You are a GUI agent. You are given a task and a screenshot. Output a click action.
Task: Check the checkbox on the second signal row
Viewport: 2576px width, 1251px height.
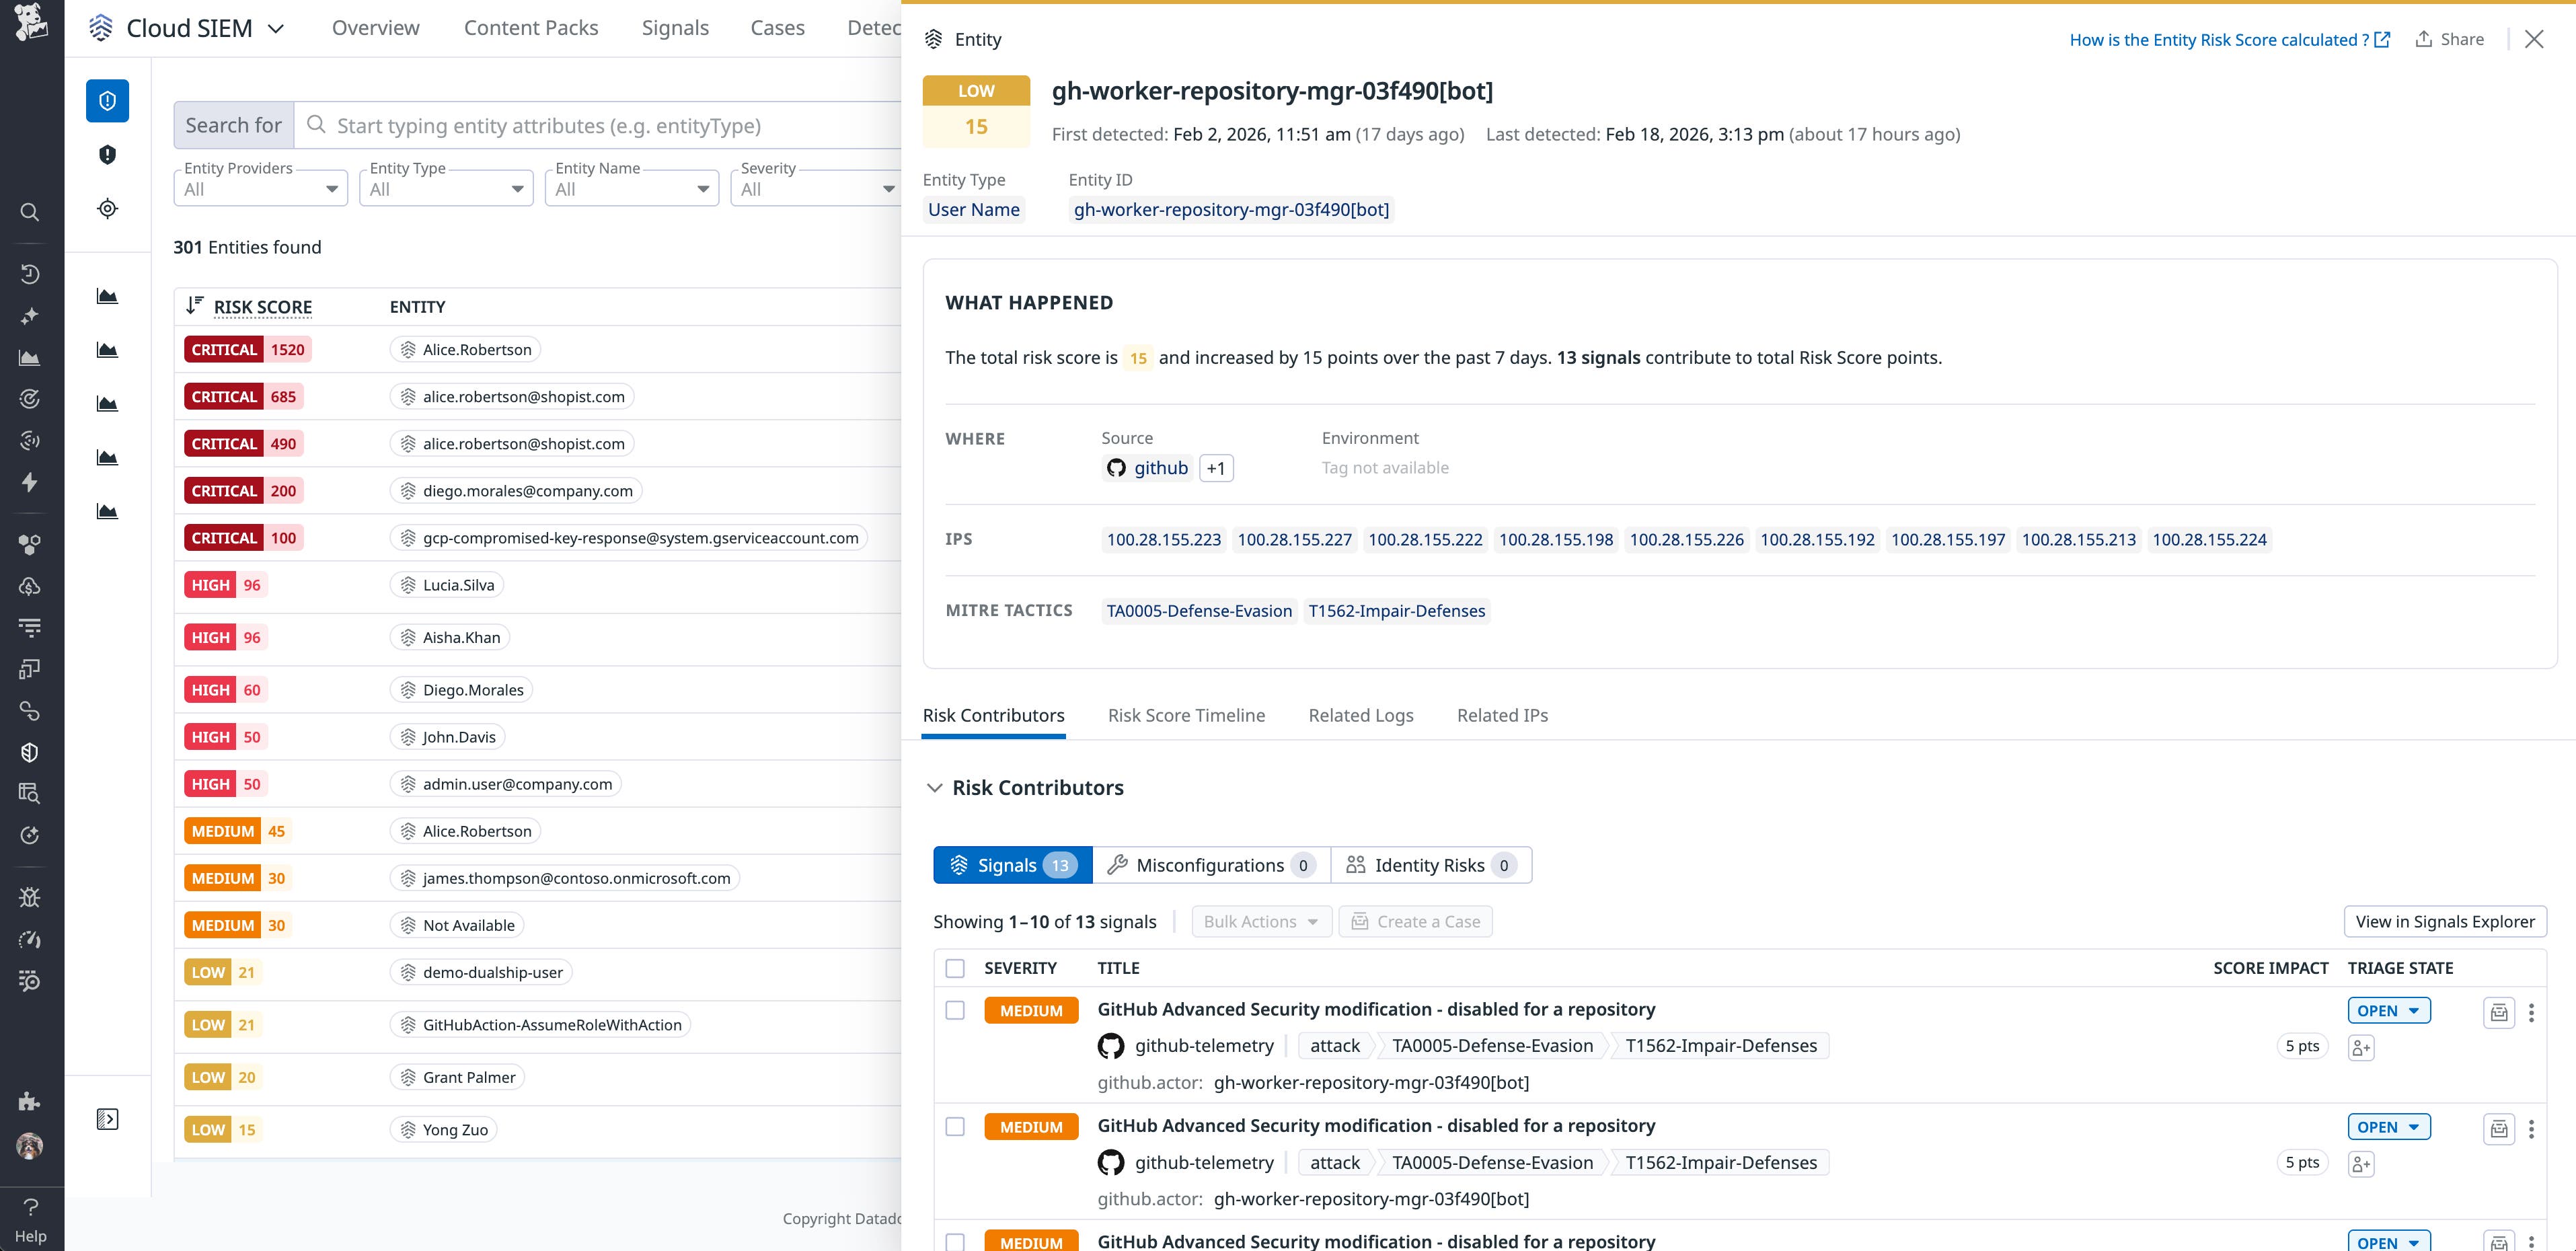click(x=955, y=1126)
